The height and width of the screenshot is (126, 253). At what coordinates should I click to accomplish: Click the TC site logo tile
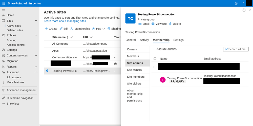pos(130,18)
